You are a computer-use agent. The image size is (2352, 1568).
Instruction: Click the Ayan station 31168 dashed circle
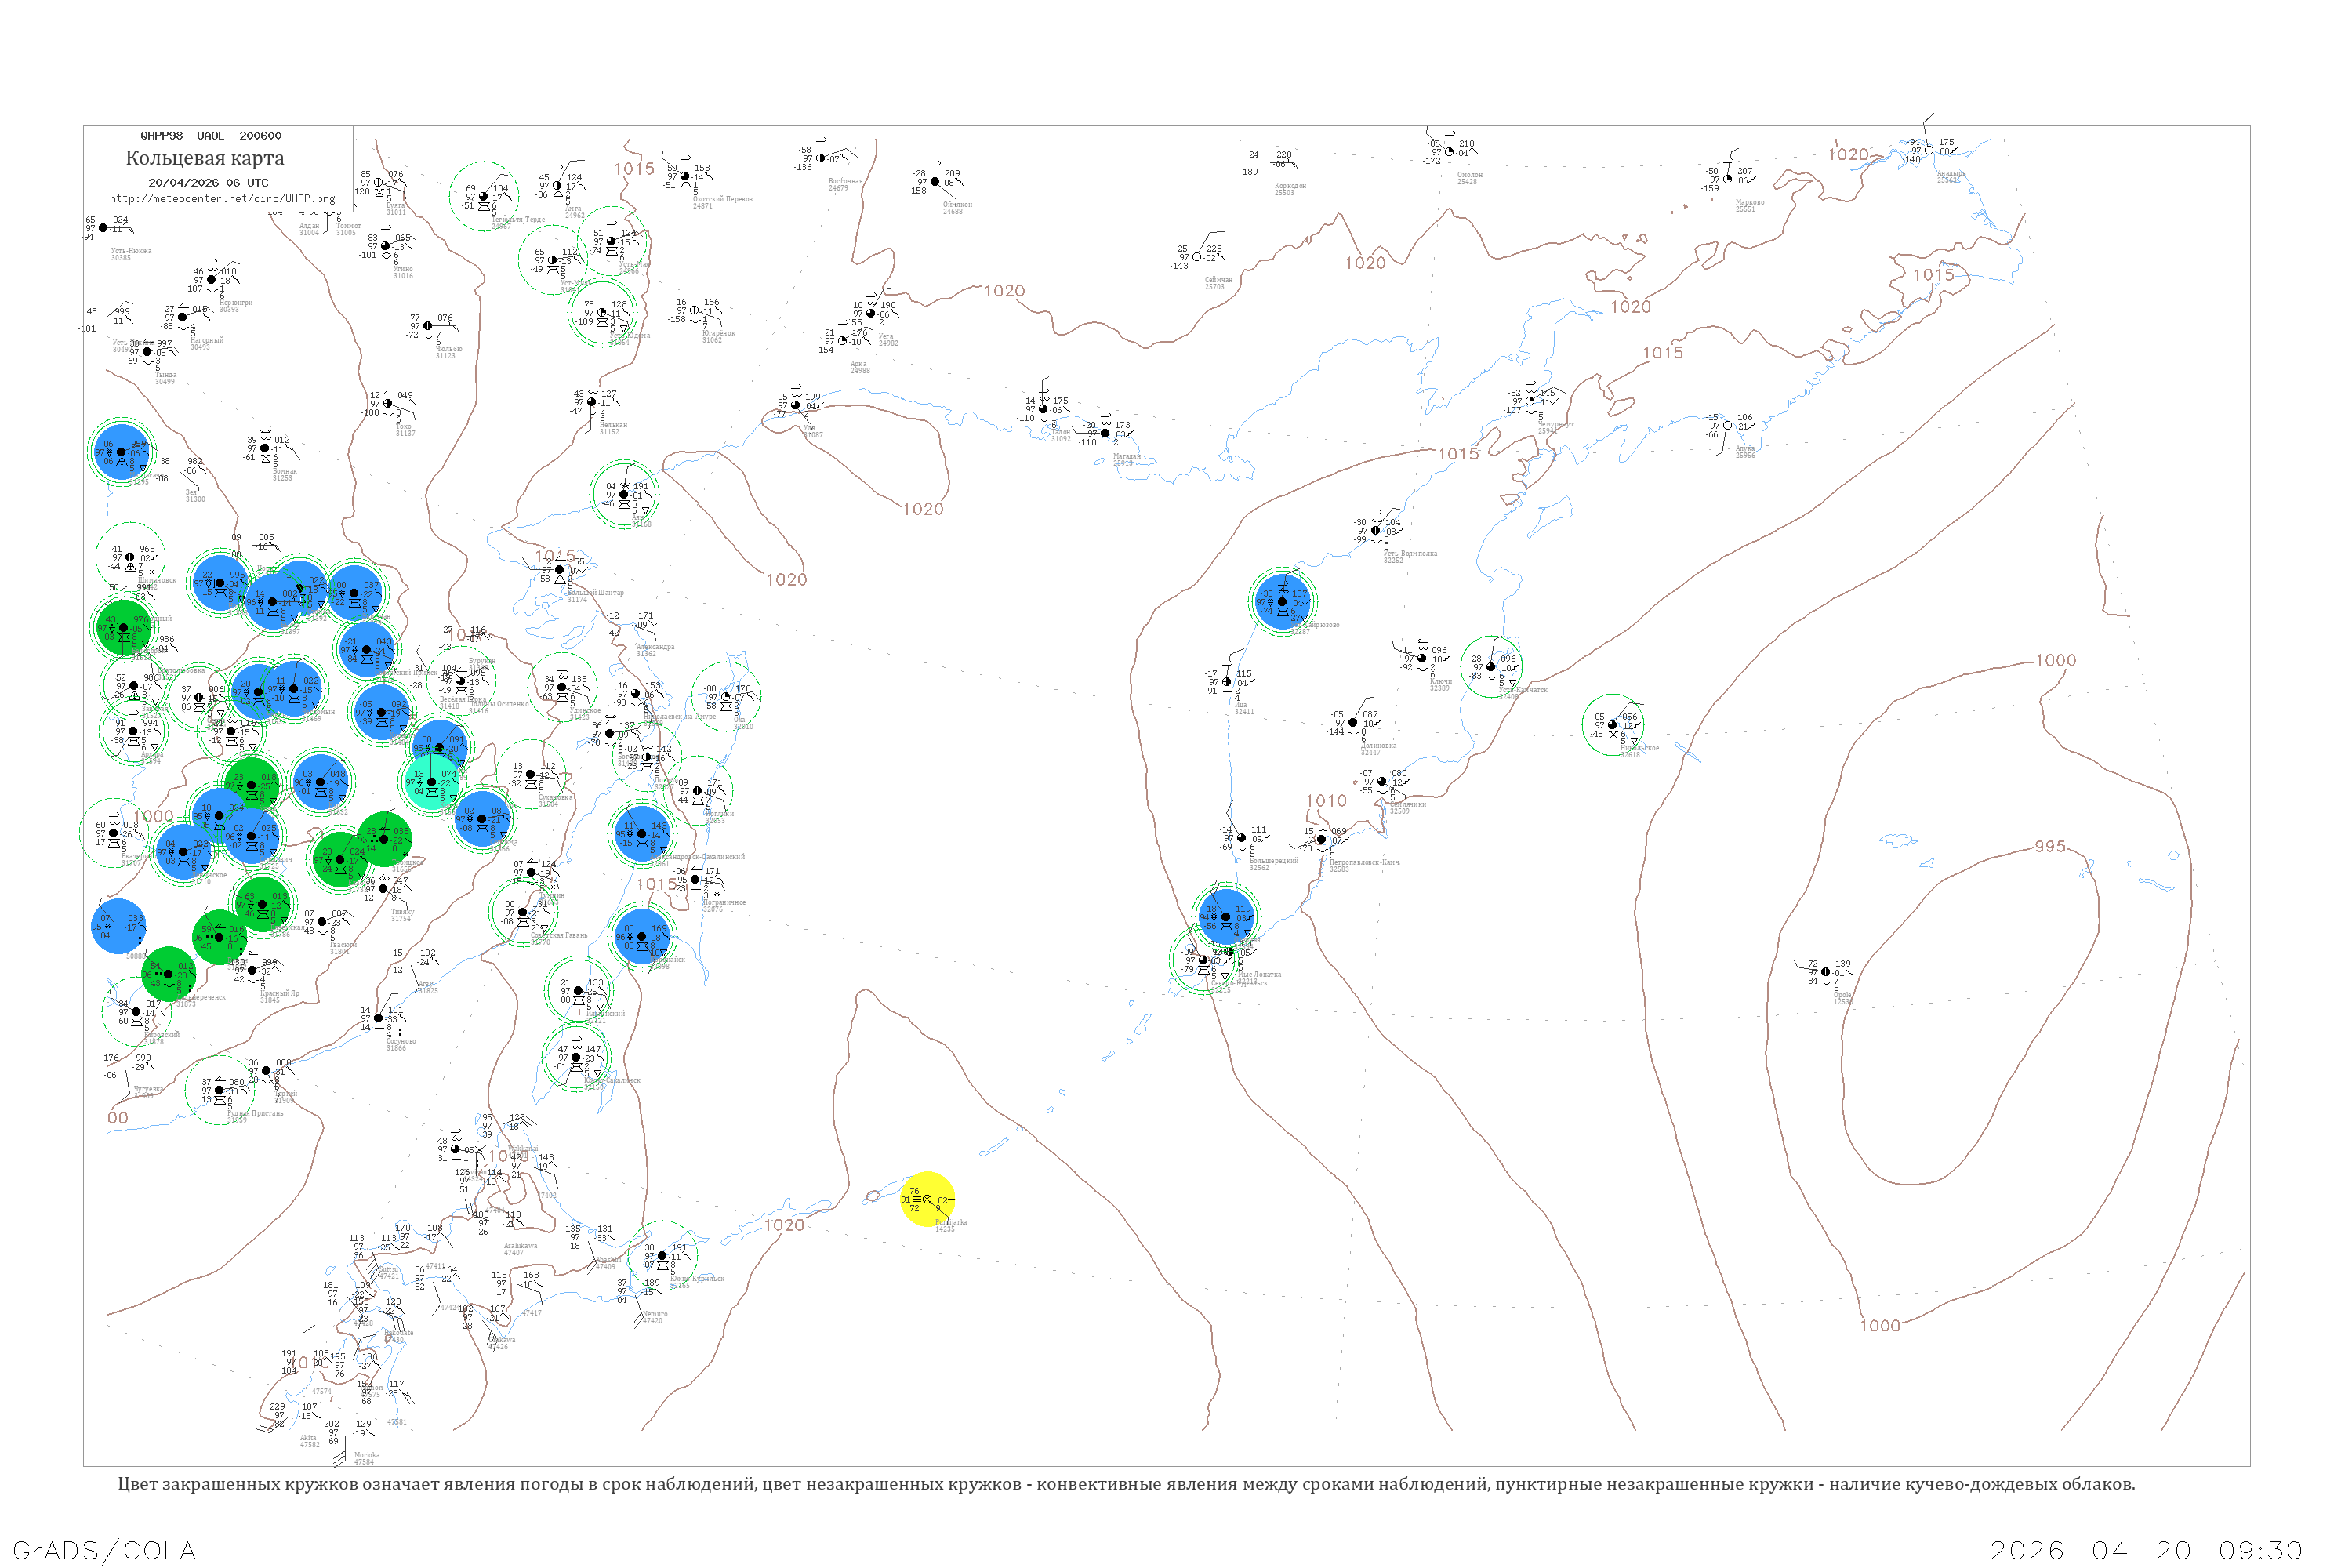(624, 494)
